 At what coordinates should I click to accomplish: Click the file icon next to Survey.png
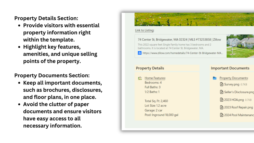pyautogui.click(x=221, y=84)
